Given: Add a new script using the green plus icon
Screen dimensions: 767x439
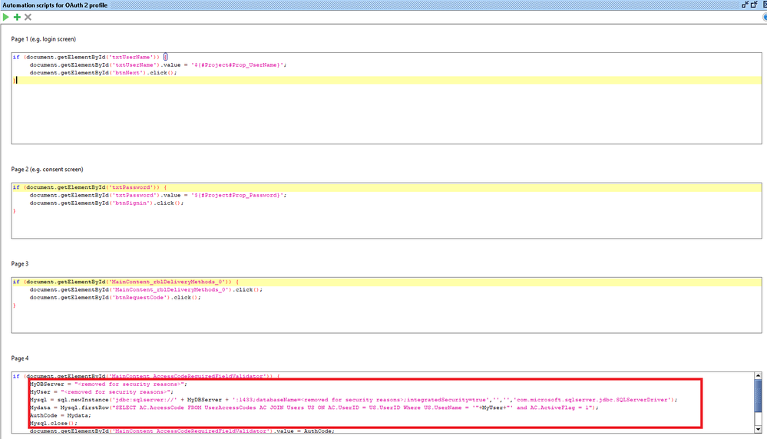Looking at the screenshot, I should click(x=17, y=17).
